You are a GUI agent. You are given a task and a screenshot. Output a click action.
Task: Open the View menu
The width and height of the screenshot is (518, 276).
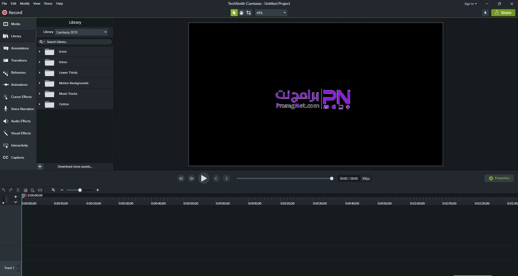(x=37, y=4)
